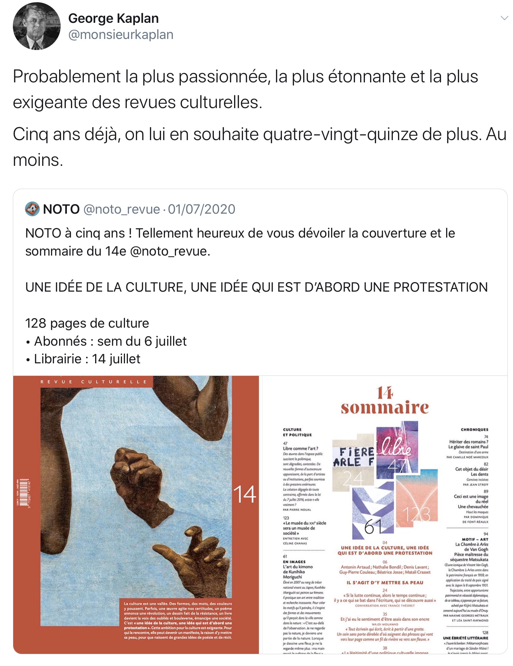This screenshot has height=666, width=513.
Task: Click the NOTO avatar icon
Action: point(32,209)
